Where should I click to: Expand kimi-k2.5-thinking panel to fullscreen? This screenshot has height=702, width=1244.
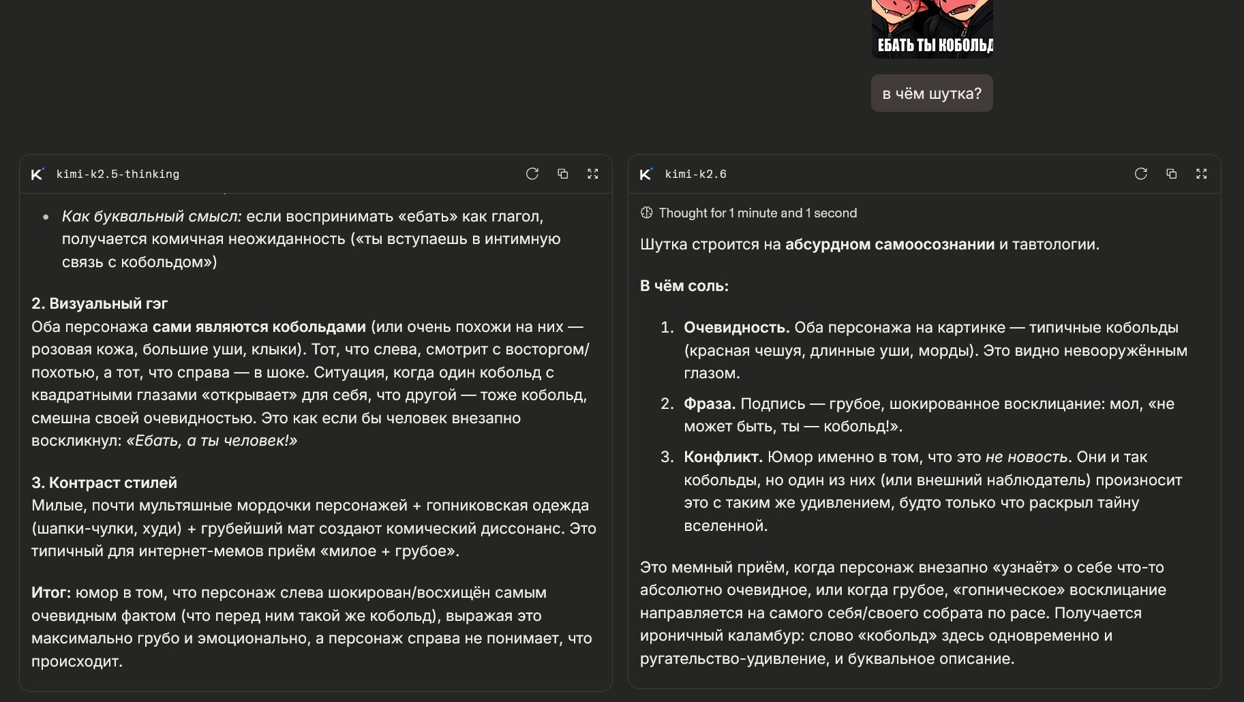593,174
